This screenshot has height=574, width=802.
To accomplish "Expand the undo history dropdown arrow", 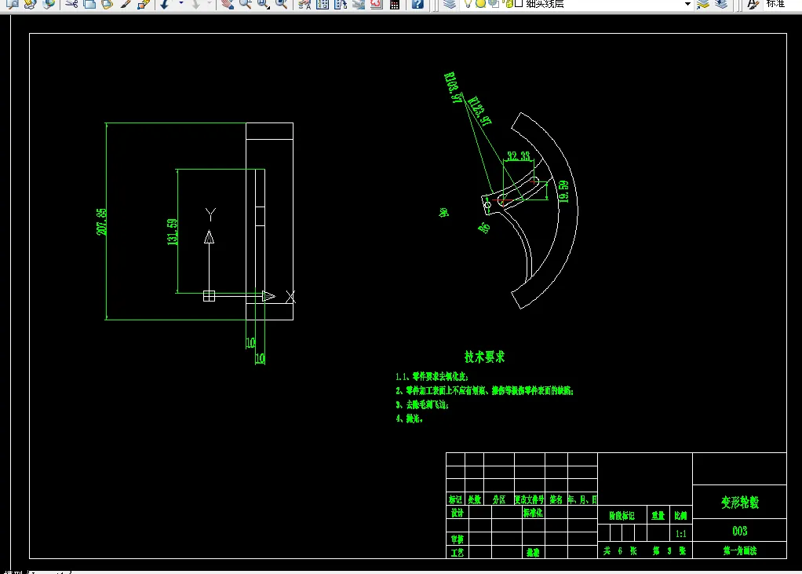I will [x=180, y=4].
